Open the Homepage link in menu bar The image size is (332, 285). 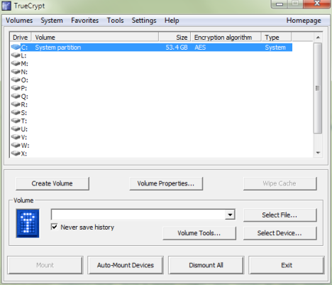(x=304, y=21)
